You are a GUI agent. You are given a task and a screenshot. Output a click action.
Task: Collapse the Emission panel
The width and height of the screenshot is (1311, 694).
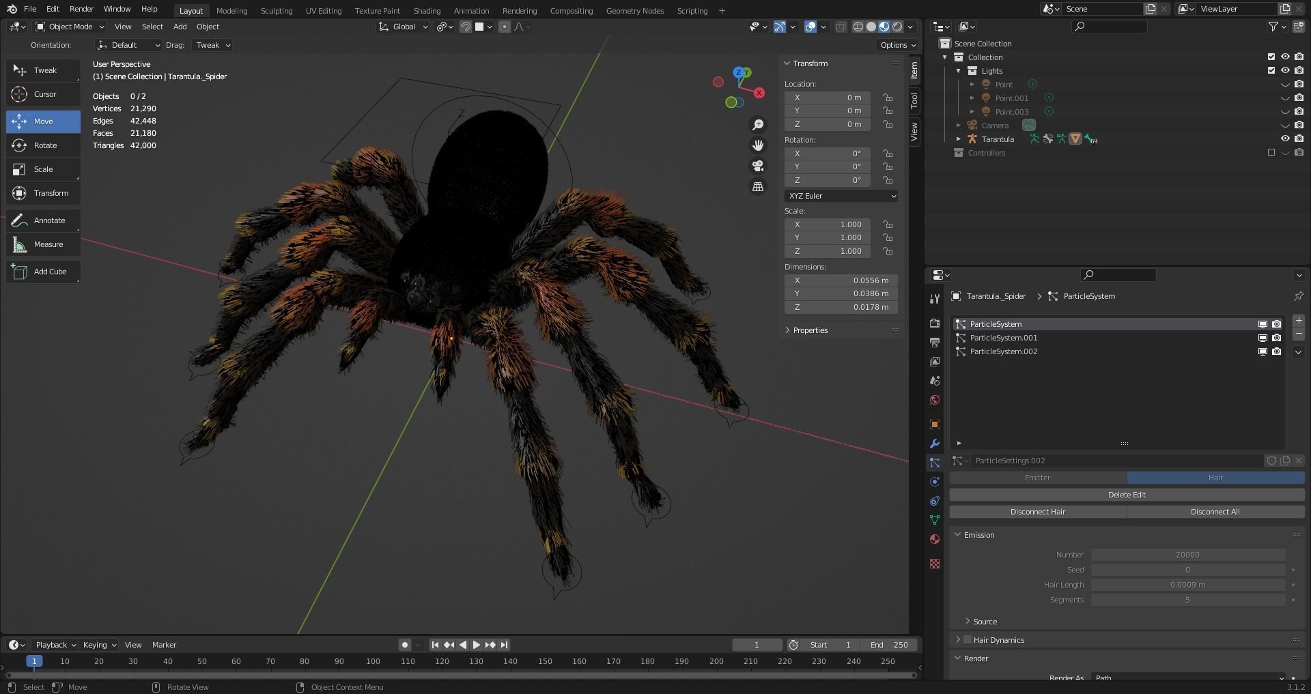coord(978,535)
